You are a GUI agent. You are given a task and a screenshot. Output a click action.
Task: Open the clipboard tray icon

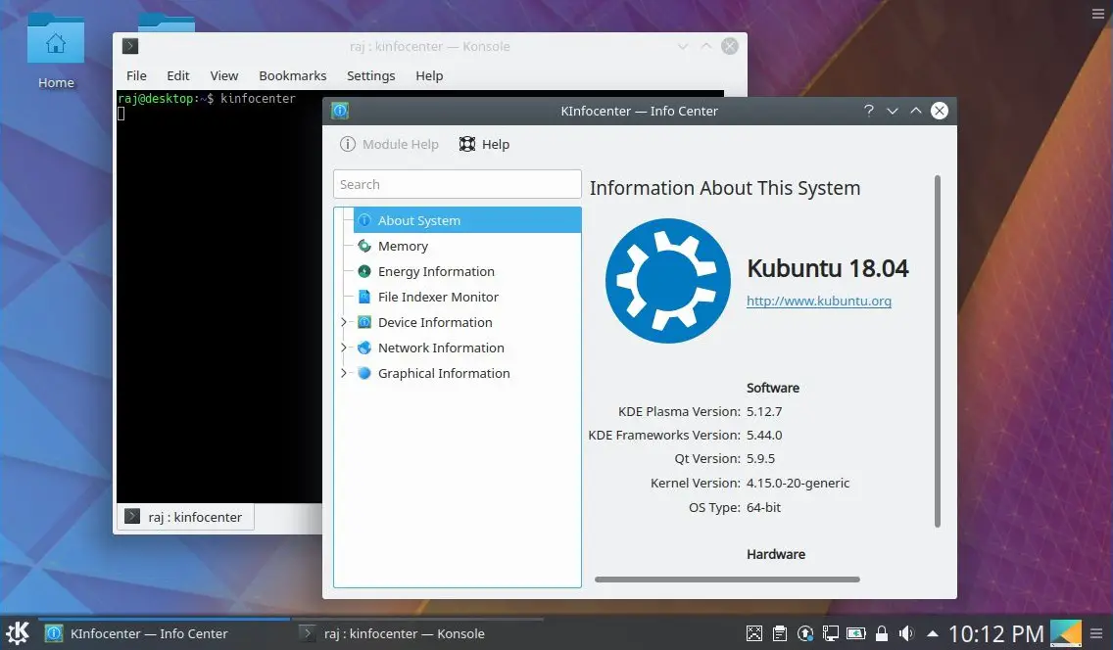[779, 633]
